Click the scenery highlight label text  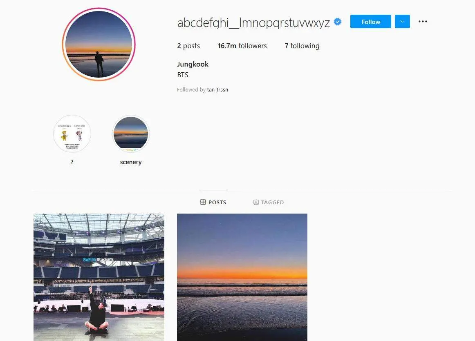[131, 162]
